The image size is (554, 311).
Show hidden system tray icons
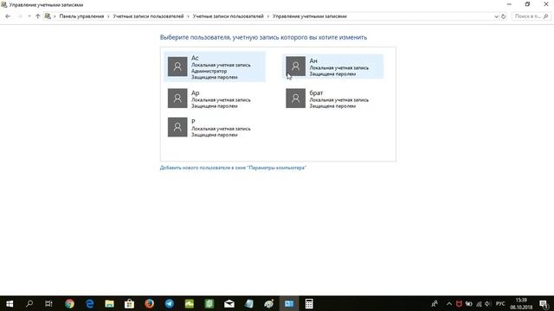click(449, 303)
